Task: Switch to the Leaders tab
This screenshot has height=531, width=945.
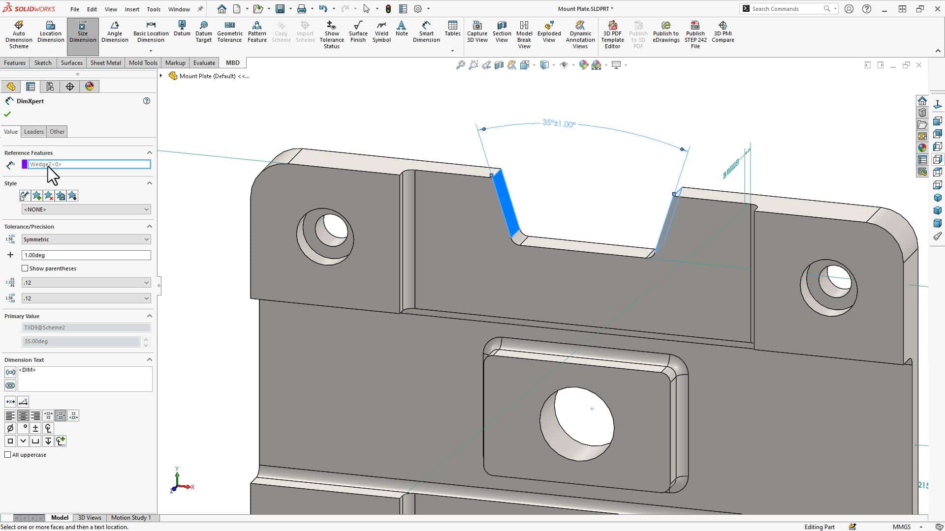Action: (33, 131)
